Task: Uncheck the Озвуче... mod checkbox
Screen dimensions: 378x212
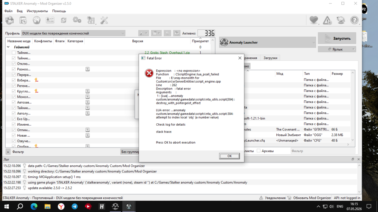Action: pyautogui.click(x=14, y=141)
